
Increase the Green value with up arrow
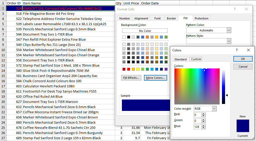[x=203, y=120]
